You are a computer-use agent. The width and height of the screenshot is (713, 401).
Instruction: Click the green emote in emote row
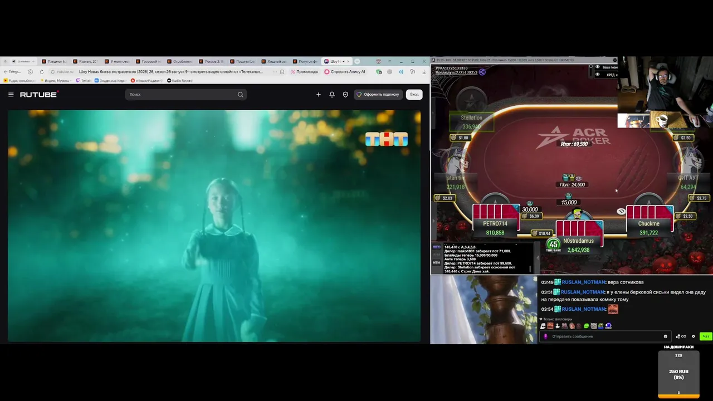pyautogui.click(x=586, y=326)
